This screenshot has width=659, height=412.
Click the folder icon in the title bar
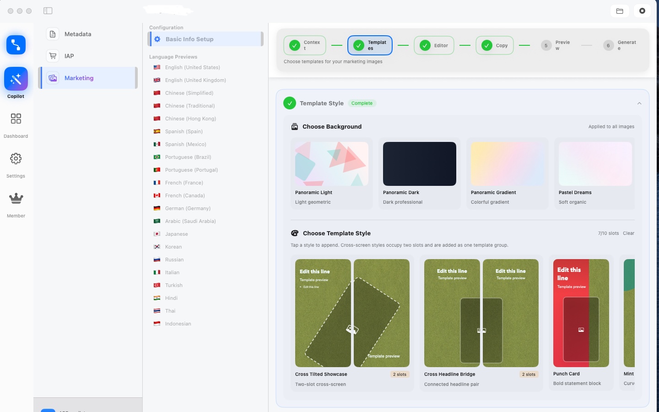(620, 11)
